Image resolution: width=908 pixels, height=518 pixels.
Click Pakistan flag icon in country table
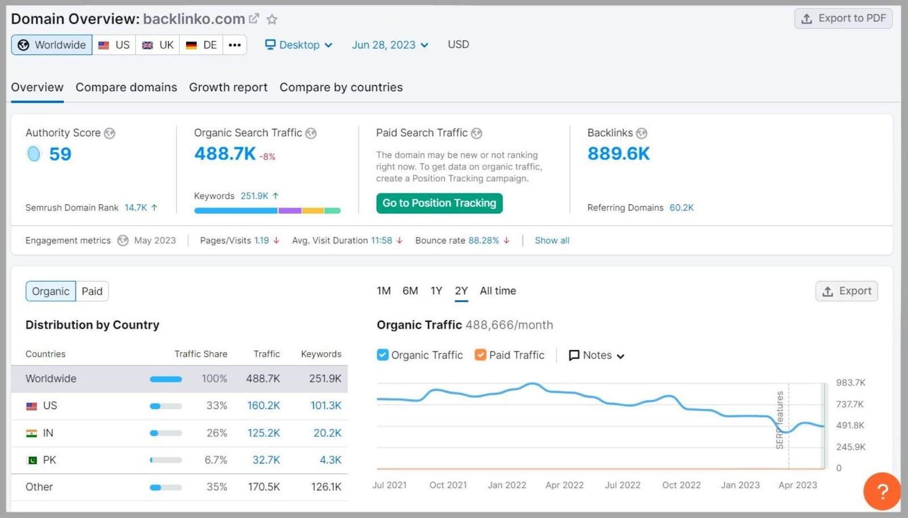32,460
